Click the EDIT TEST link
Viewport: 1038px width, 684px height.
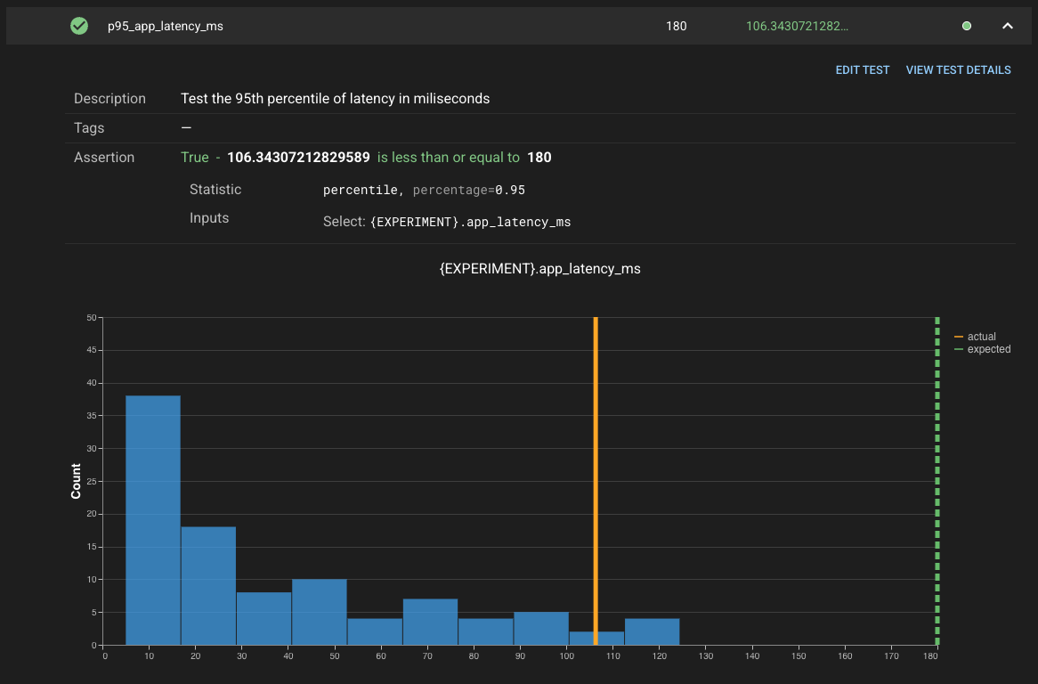click(x=862, y=69)
